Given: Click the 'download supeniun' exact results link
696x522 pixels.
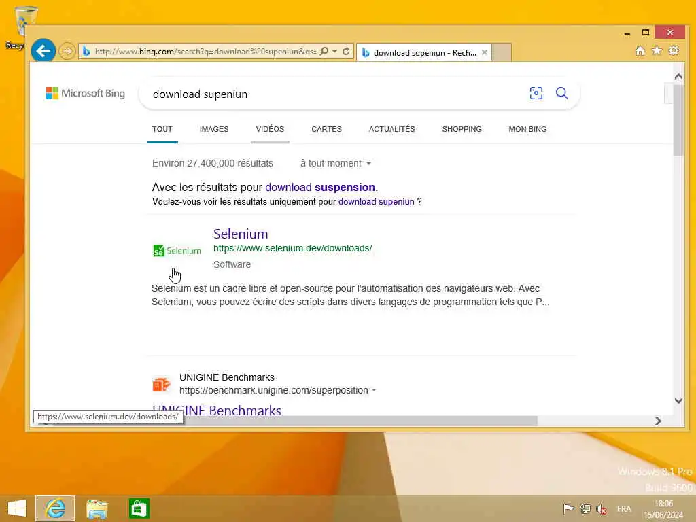Looking at the screenshot, I should tap(376, 201).
